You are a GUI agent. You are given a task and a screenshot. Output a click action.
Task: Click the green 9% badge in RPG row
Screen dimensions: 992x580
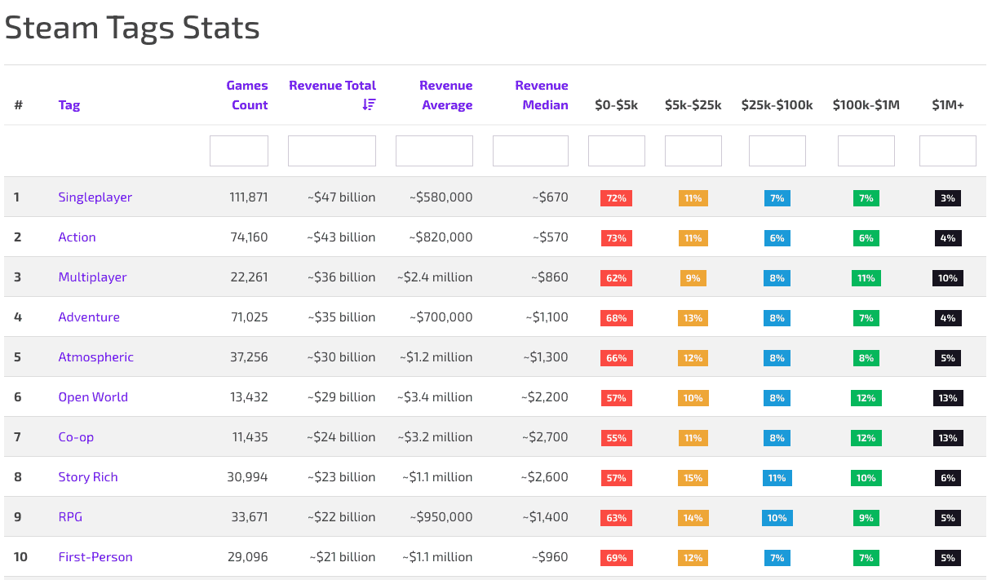pyautogui.click(x=866, y=518)
